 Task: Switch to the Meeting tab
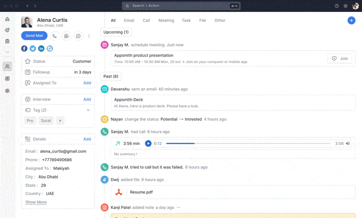(x=166, y=20)
